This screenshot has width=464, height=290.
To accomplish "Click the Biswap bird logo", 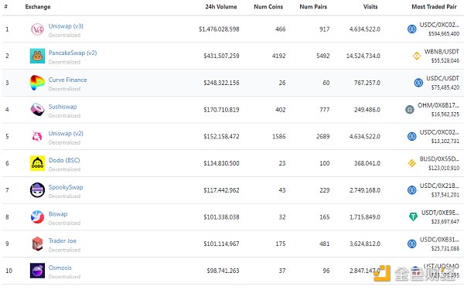I will tap(37, 217).
